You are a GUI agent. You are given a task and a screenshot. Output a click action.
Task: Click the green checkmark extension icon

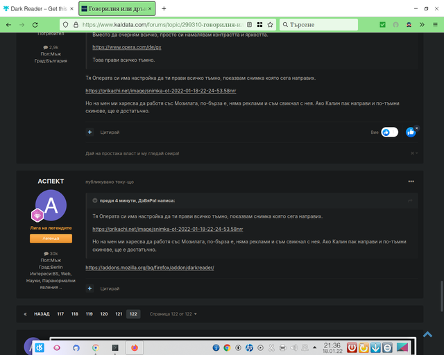pos(382,25)
